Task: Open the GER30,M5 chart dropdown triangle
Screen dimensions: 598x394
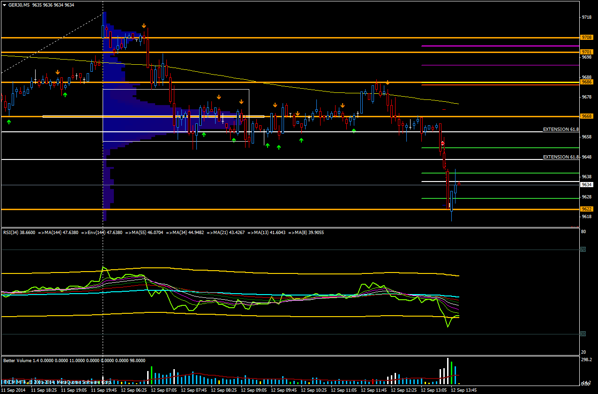Action: click(4, 5)
